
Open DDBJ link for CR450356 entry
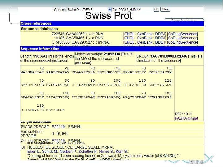[x=160, y=42]
